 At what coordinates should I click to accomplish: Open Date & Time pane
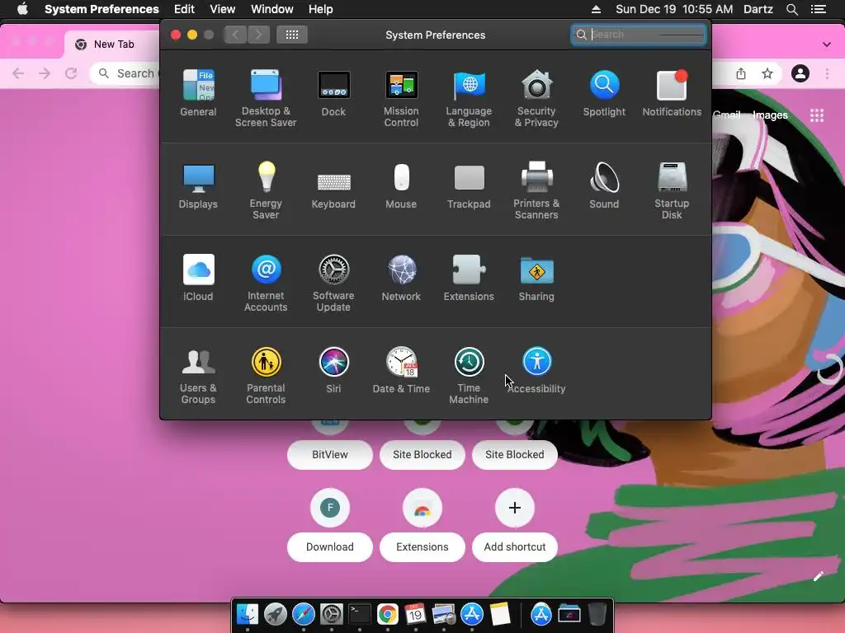(401, 370)
